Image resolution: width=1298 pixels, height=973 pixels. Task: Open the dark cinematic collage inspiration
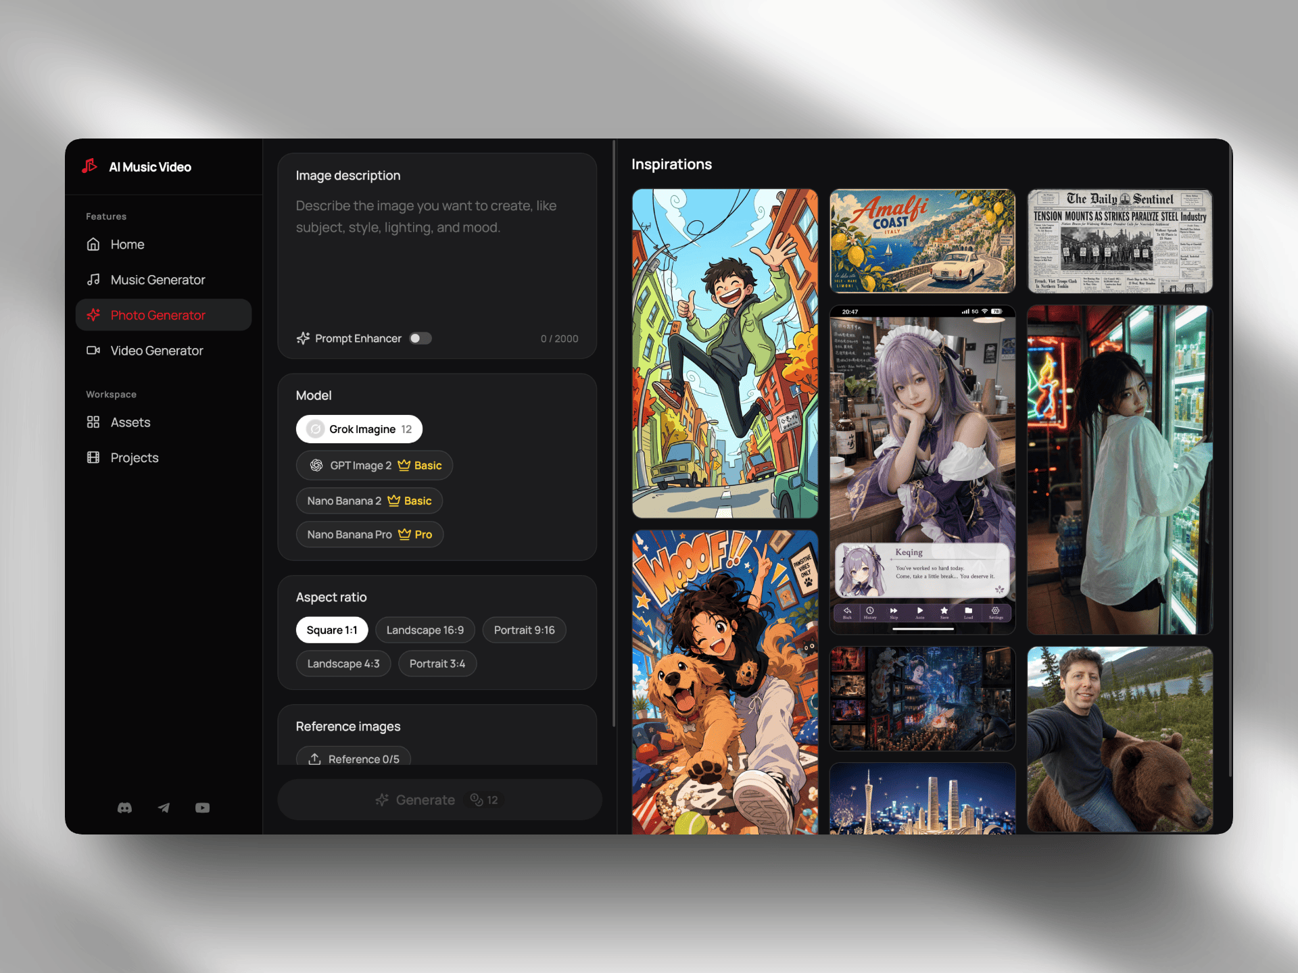coord(922,699)
